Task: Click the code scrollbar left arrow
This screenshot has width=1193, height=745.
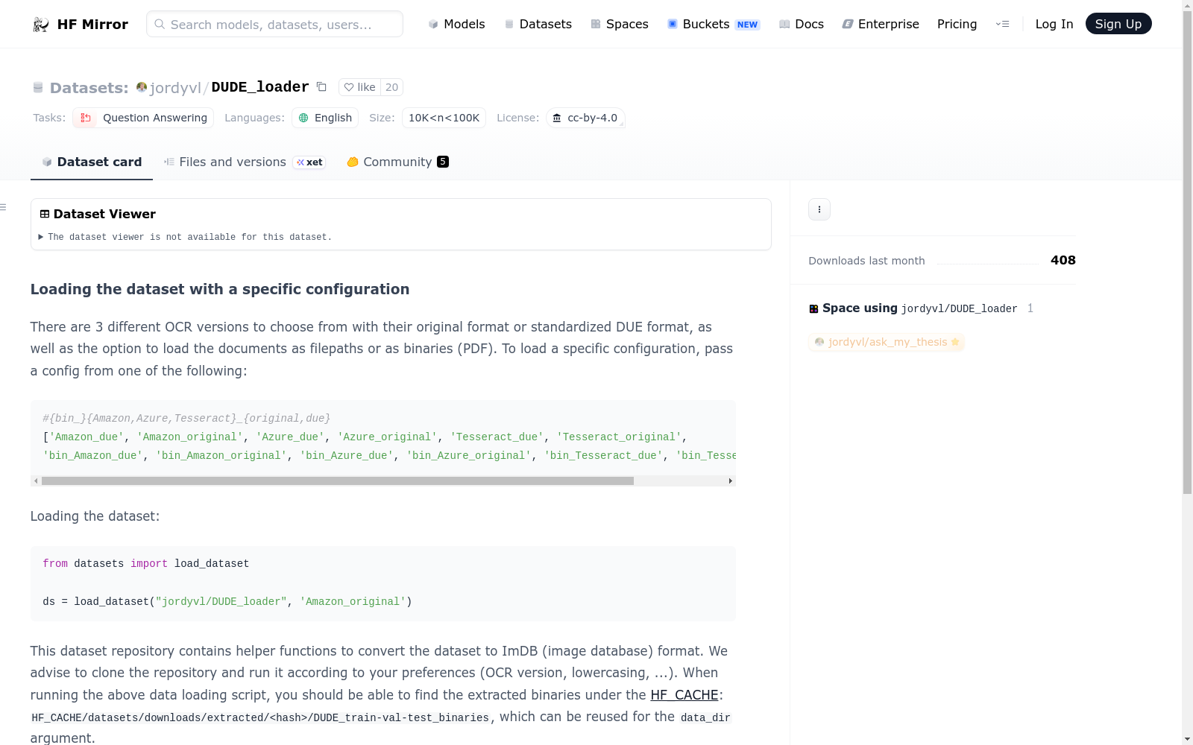Action: [36, 481]
